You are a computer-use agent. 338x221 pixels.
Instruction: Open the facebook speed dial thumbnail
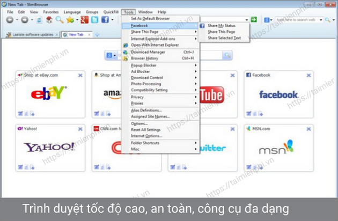point(278,94)
